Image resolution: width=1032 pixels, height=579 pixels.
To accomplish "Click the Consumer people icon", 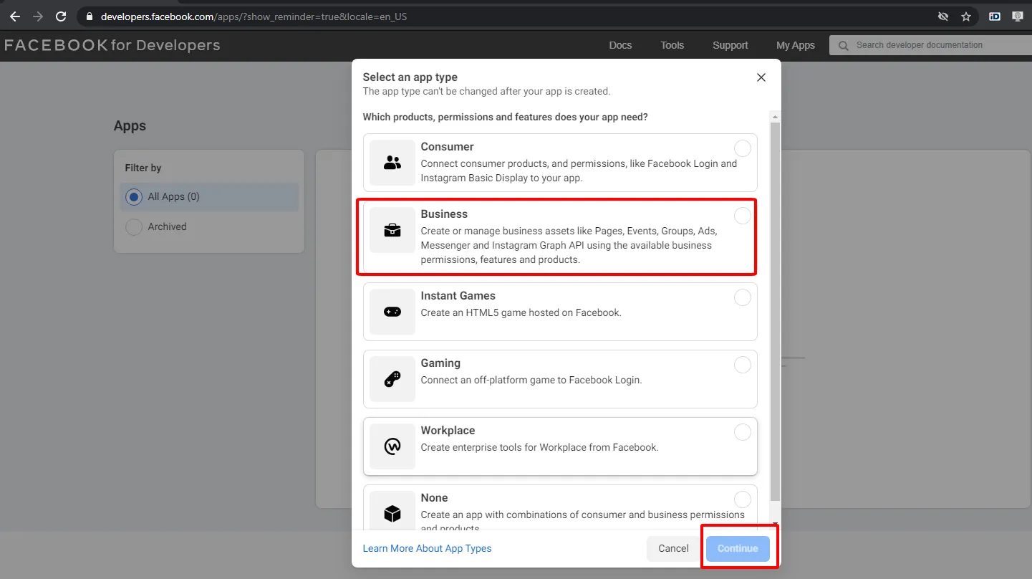I will tap(392, 163).
